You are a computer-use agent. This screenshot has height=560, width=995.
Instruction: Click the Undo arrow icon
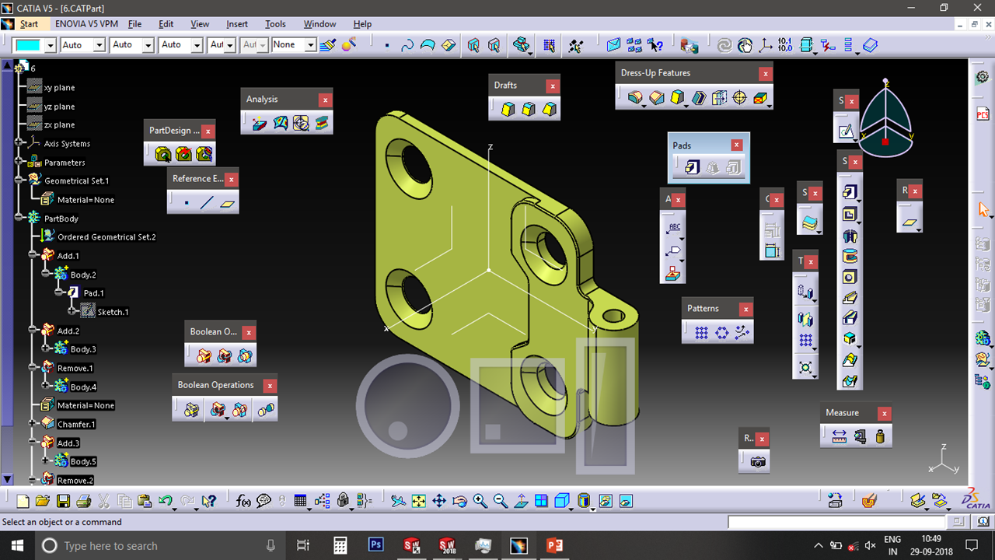165,502
